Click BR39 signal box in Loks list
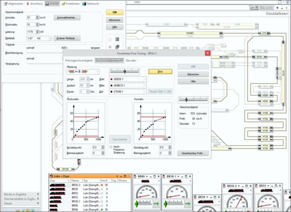This screenshot has width=291, height=212. [102, 189]
